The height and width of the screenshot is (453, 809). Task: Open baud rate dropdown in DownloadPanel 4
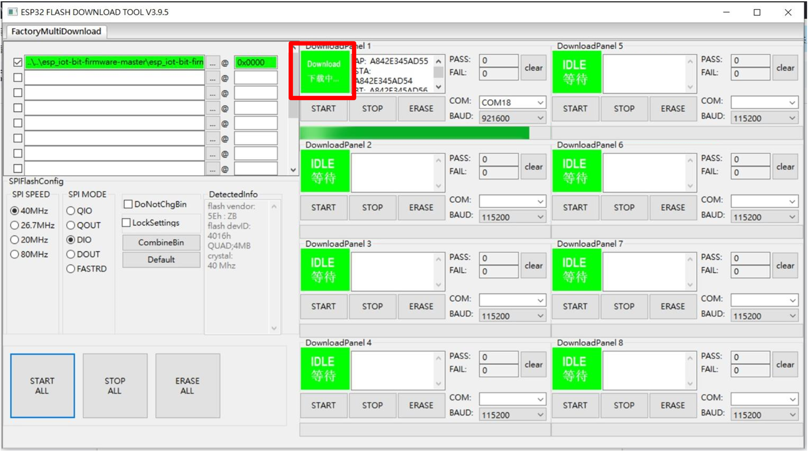[x=512, y=415]
